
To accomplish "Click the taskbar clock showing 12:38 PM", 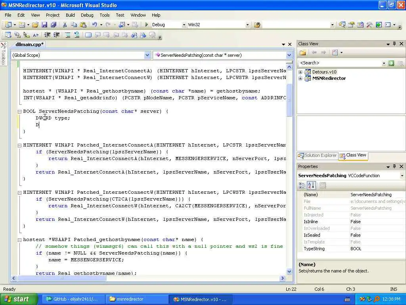I will click(391, 299).
